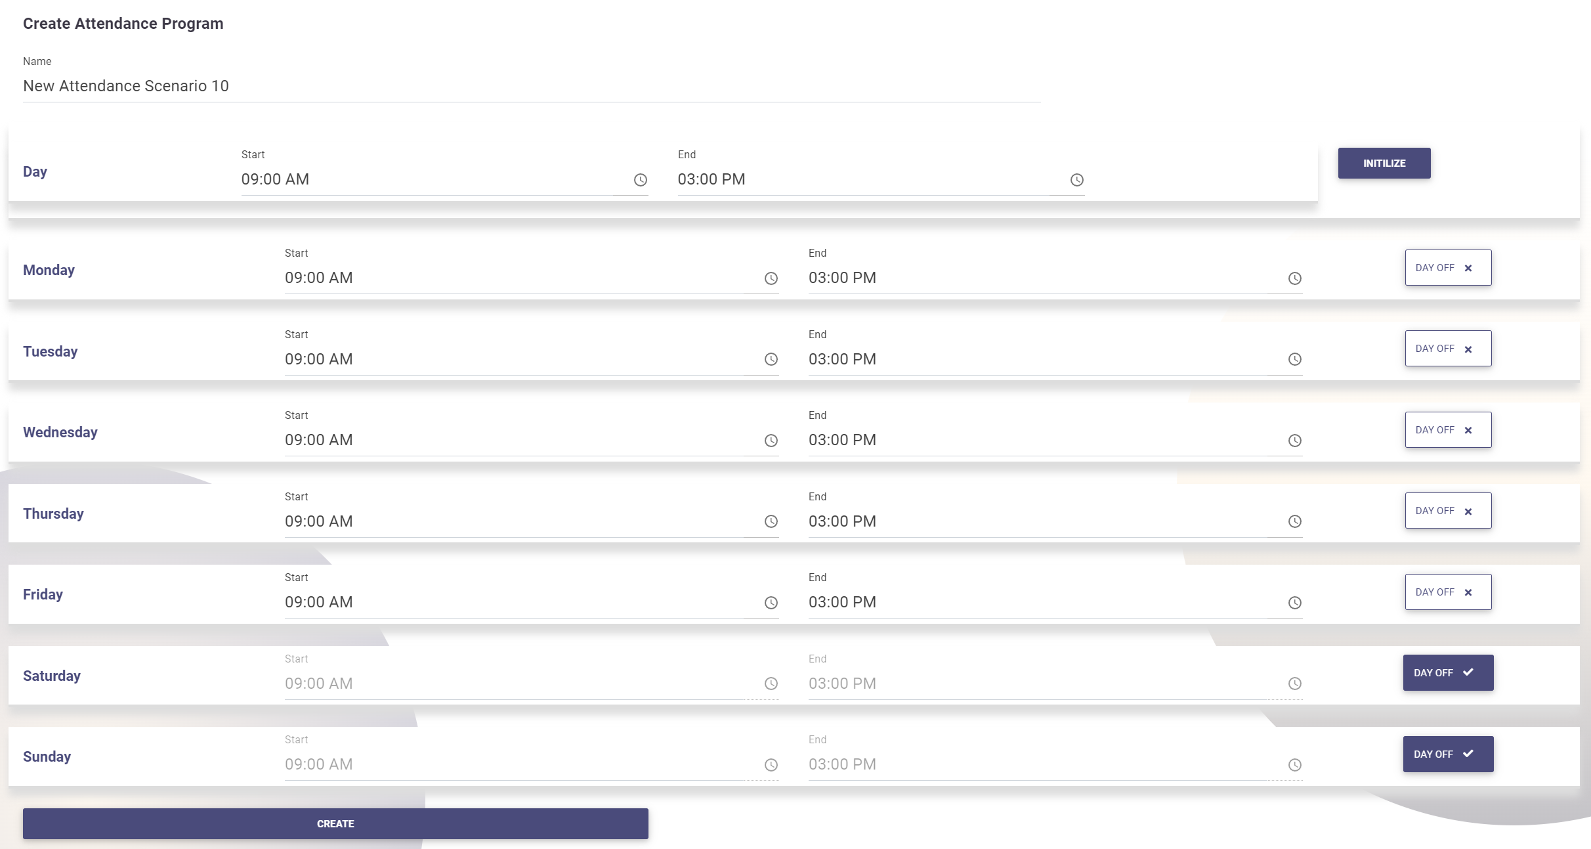The height and width of the screenshot is (849, 1591).
Task: Disable the Saturday day off setting
Action: point(1447,672)
